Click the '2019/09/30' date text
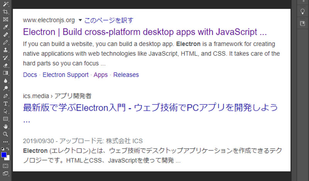 38,141
